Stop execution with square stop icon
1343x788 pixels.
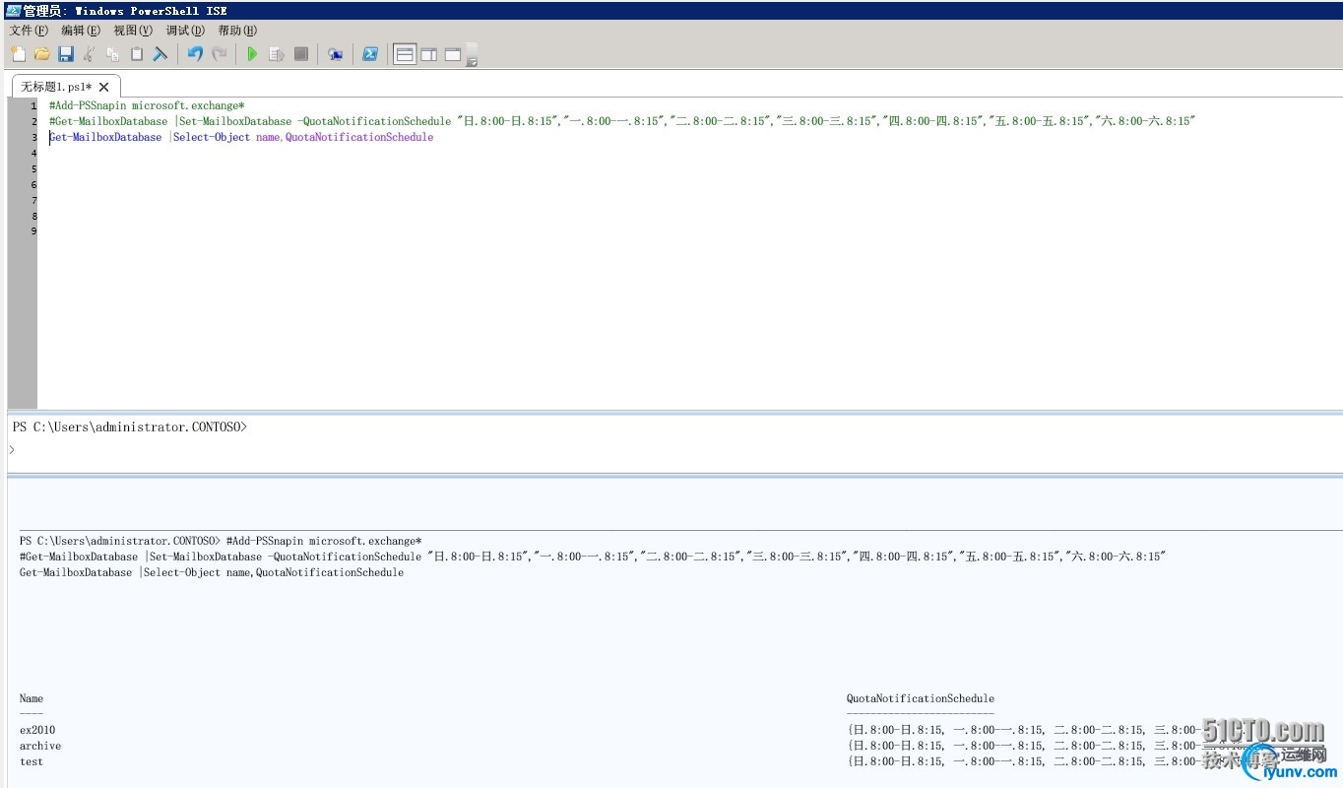[301, 54]
